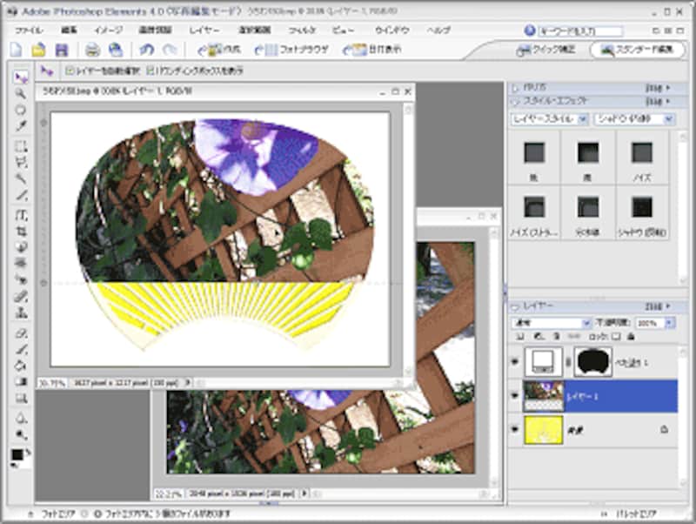
Task: Click the foreground color swatch
Action: click(17, 455)
